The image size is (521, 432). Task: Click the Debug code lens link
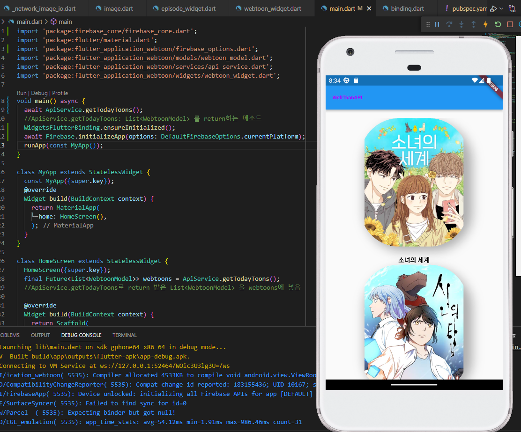pyautogui.click(x=39, y=93)
